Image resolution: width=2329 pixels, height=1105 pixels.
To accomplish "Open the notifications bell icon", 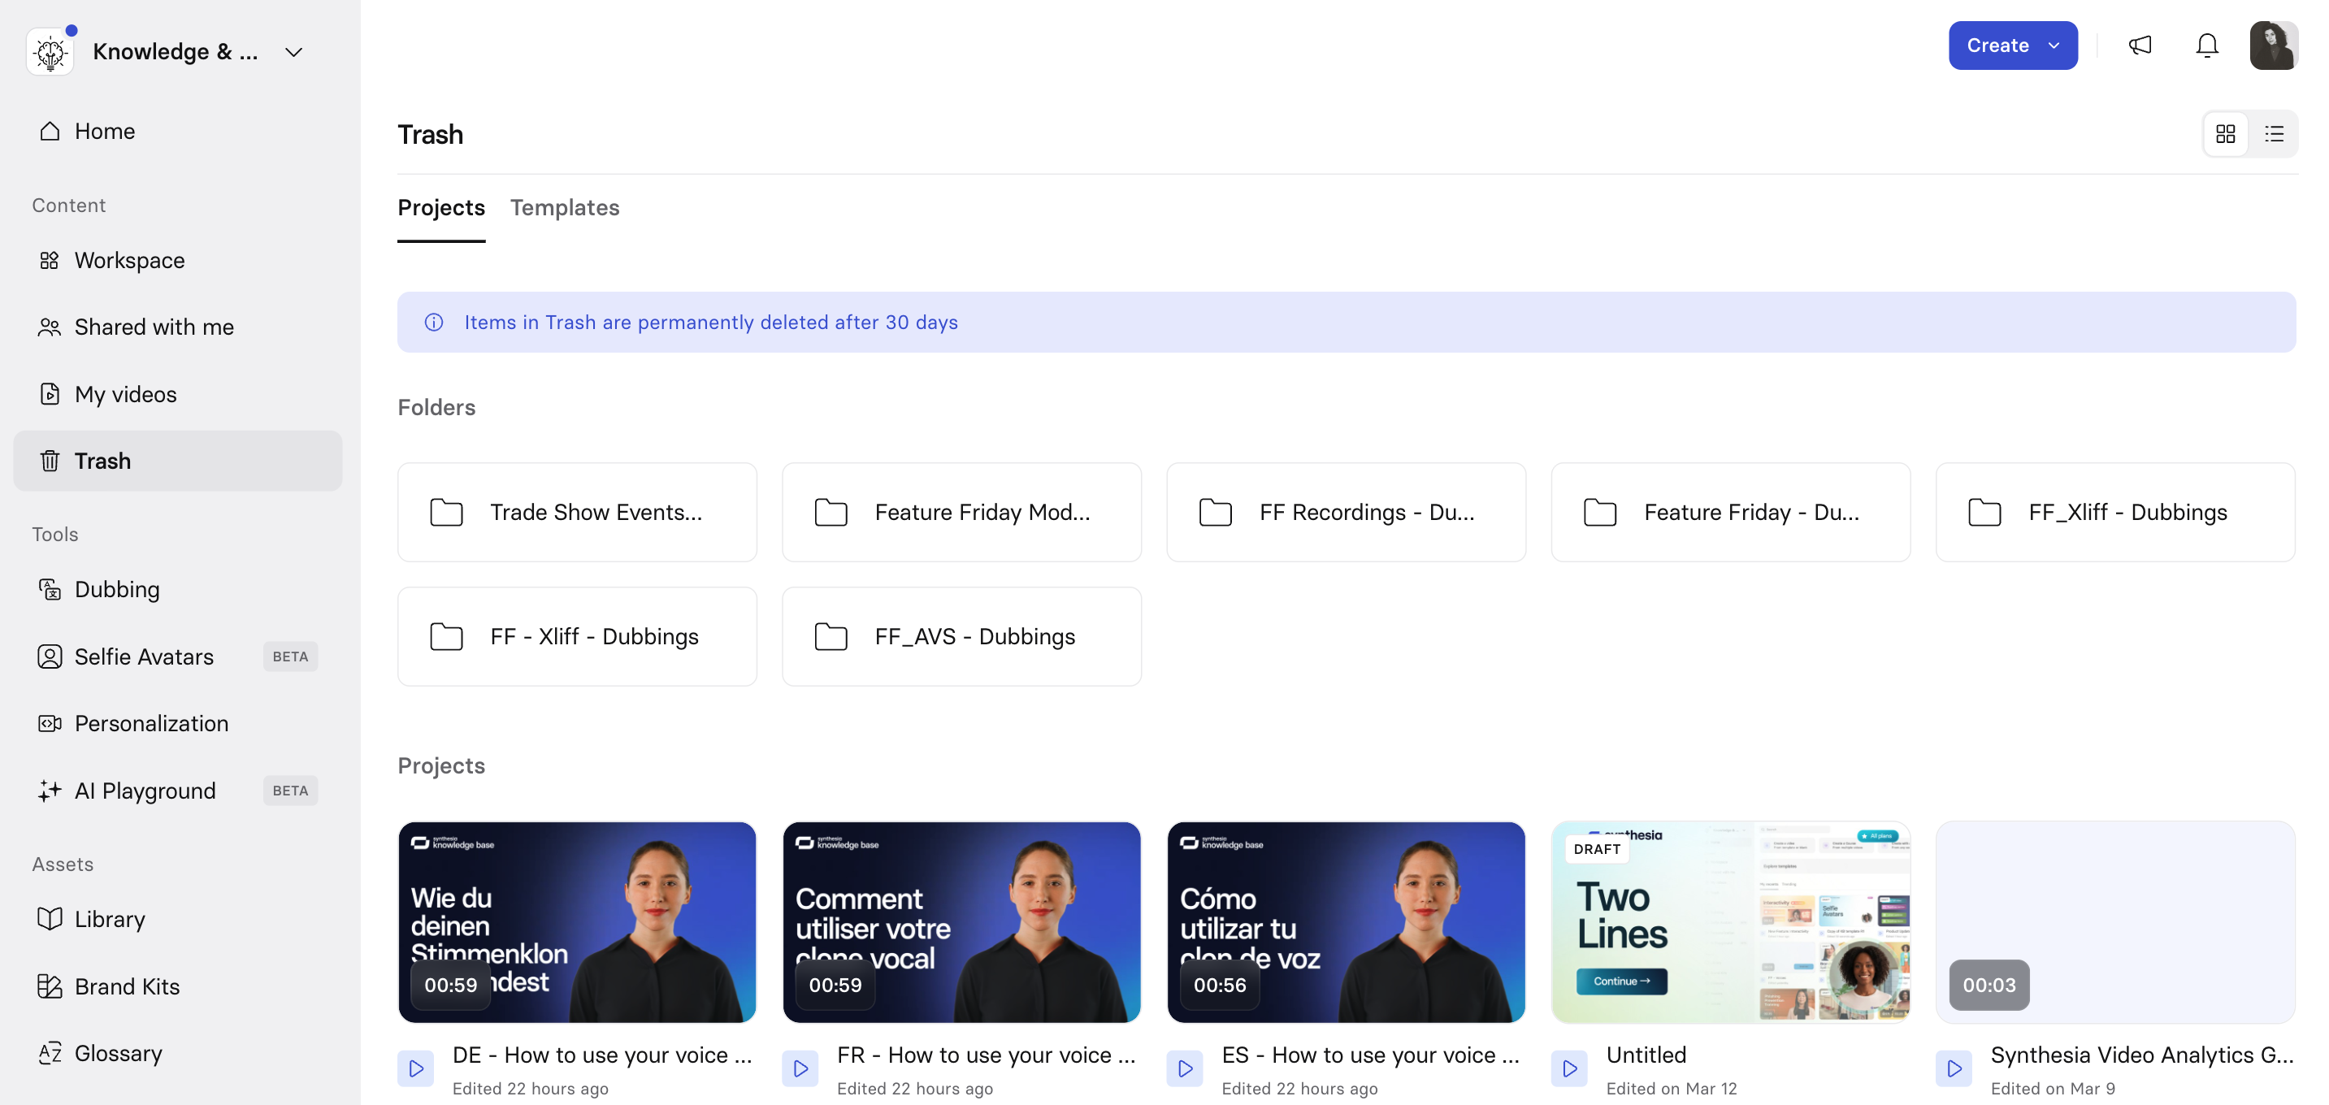I will pyautogui.click(x=2206, y=45).
